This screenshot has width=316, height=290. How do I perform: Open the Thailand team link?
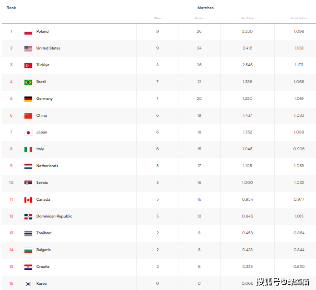44,233
